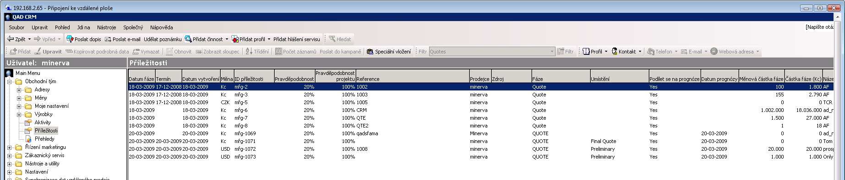Select the Přehledy tree item
The width and height of the screenshot is (845, 180).
[x=44, y=139]
